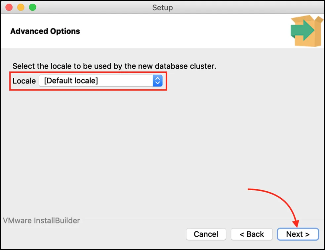Click empty title bar right of "Setup"

tap(248, 7)
